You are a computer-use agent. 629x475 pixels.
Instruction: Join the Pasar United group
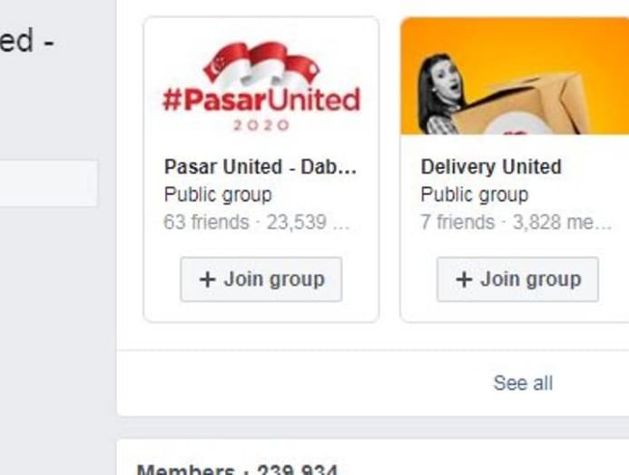coord(261,280)
